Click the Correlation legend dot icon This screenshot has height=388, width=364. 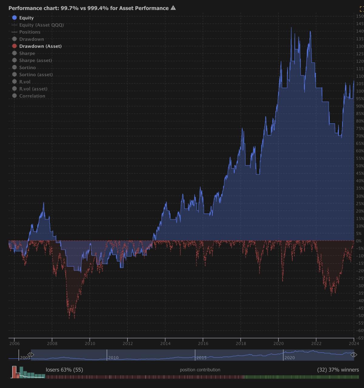[14, 95]
